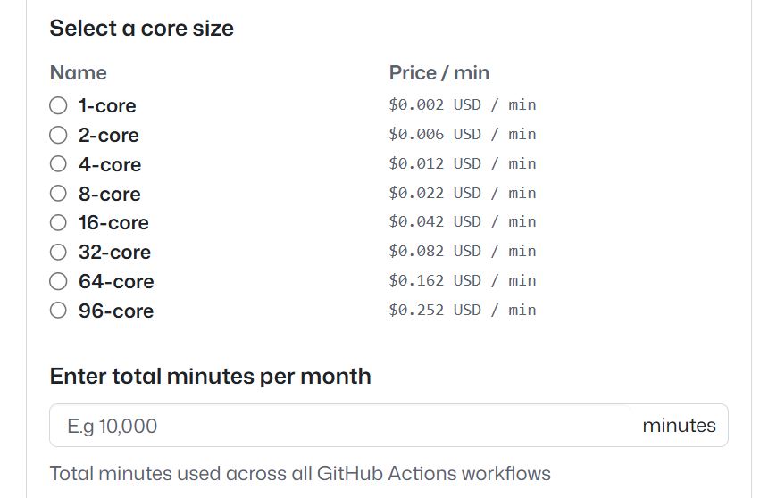Viewport: 777px width, 498px height.
Task: Click the $0.002 USD / min price
Action: (463, 104)
